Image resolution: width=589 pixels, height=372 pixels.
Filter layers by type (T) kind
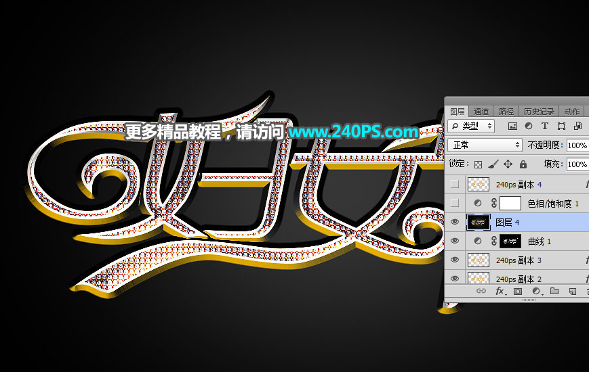pos(545,126)
